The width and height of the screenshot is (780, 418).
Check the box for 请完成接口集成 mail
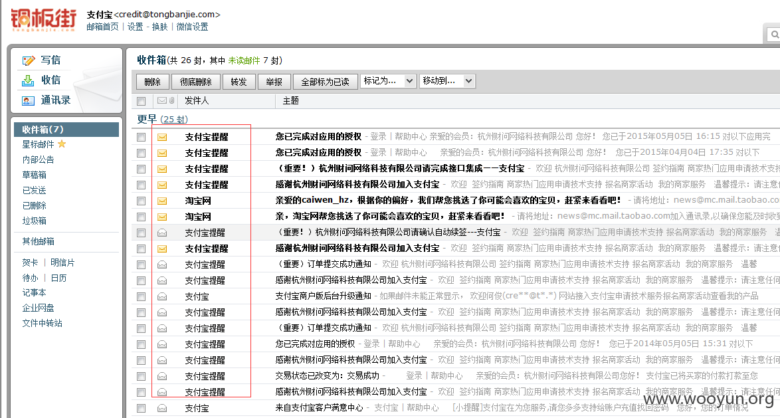(x=142, y=169)
